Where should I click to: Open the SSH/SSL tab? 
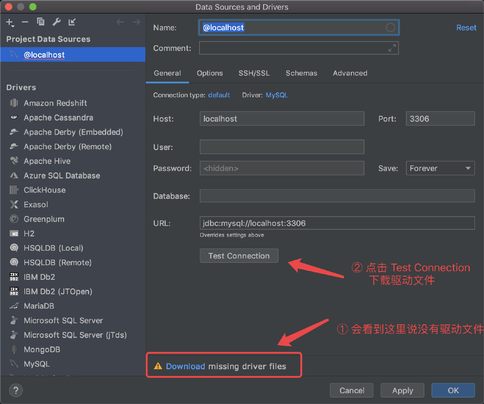pyautogui.click(x=254, y=73)
